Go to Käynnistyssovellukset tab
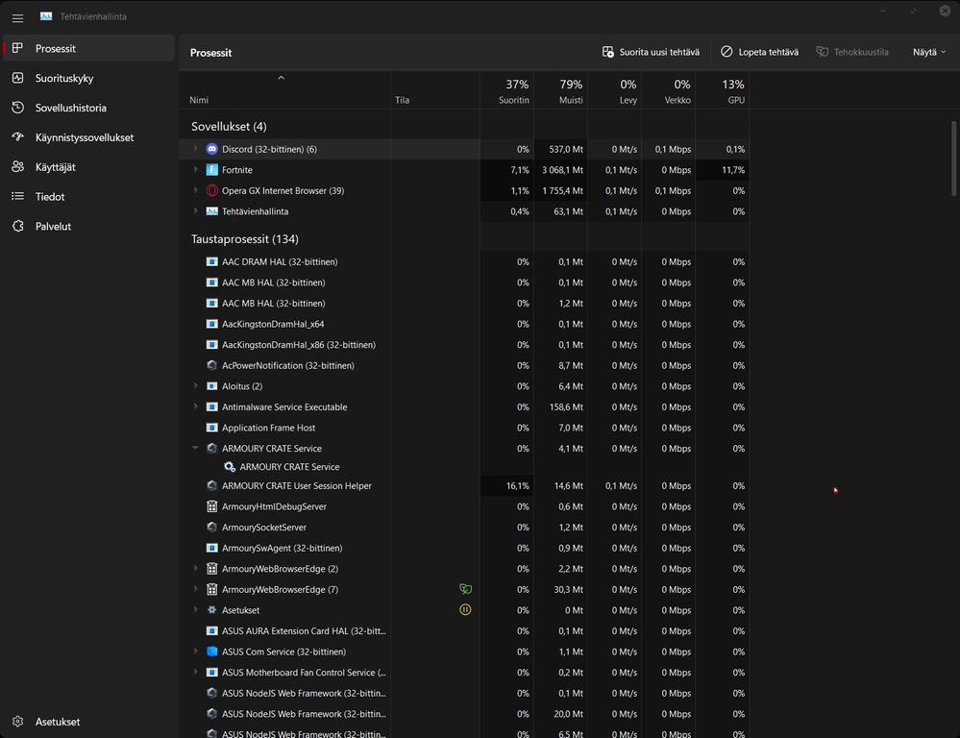Screen dimensions: 960x738 point(88,137)
